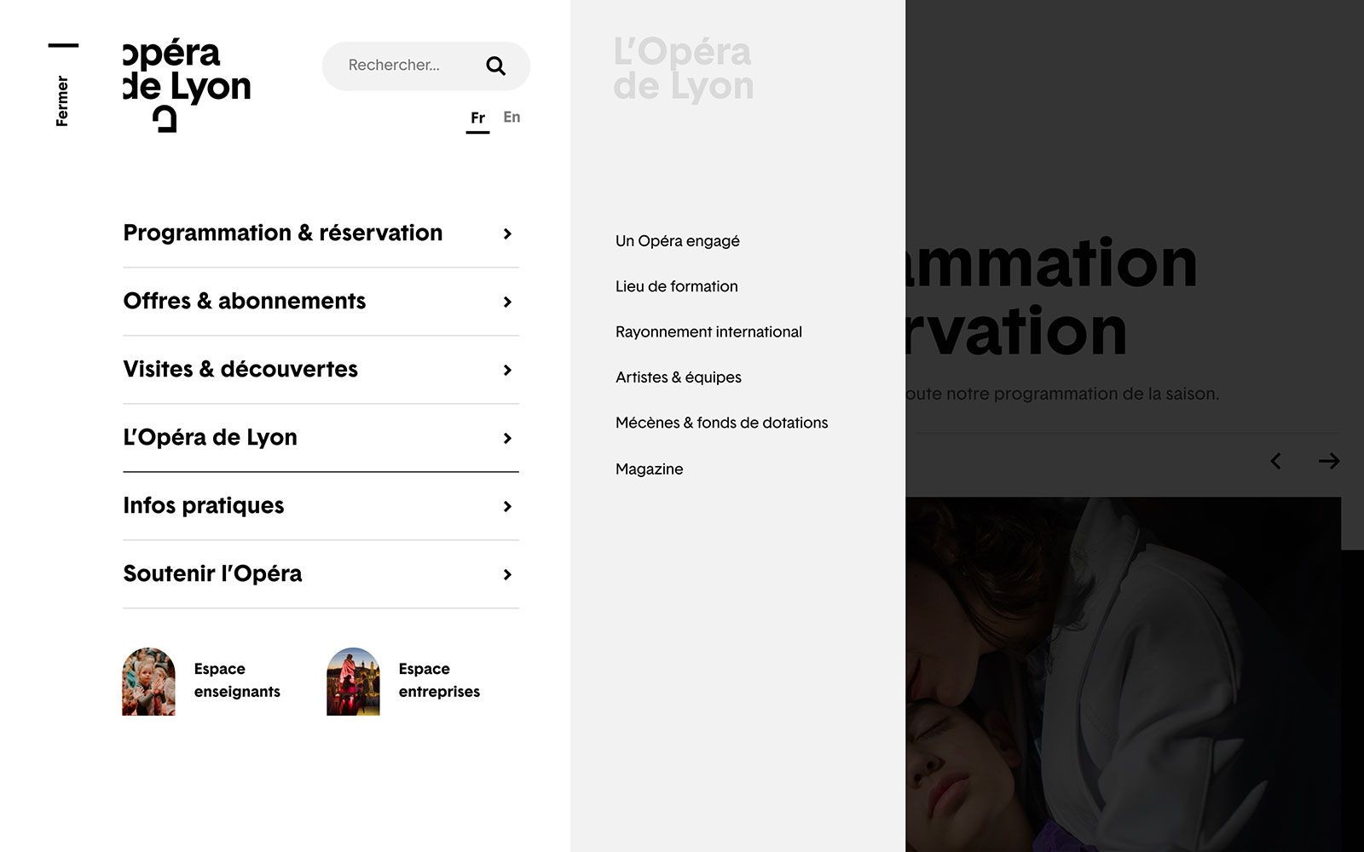Click the left carousel arrow

click(1275, 461)
